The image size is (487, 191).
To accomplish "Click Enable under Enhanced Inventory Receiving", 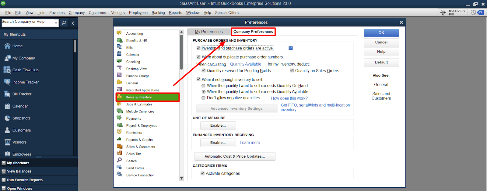I will pos(218,143).
